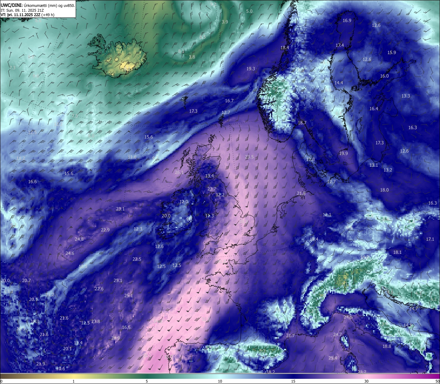This screenshot has width=440, height=384.
Task: Click the legend tick label 15
Action: (293, 381)
